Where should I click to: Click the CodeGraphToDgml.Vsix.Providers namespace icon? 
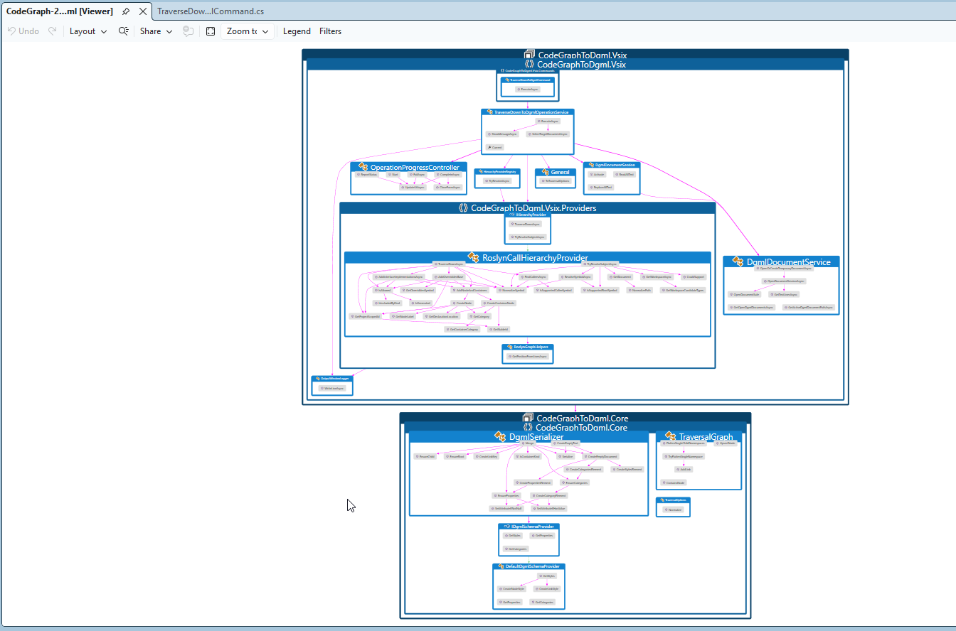coord(463,208)
